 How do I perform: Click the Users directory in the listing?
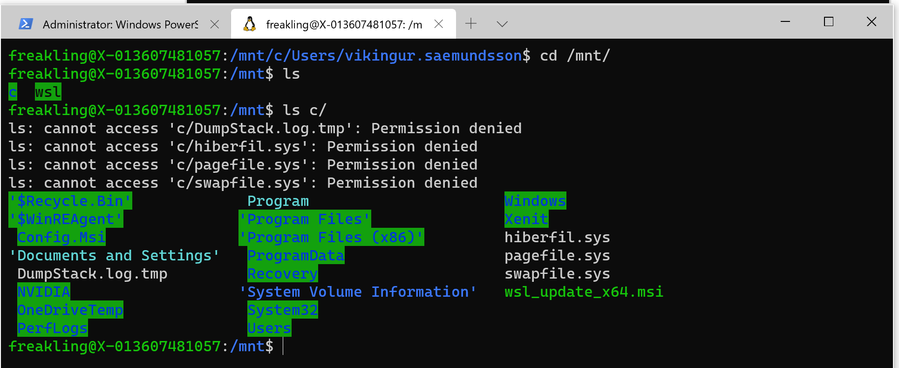point(269,328)
